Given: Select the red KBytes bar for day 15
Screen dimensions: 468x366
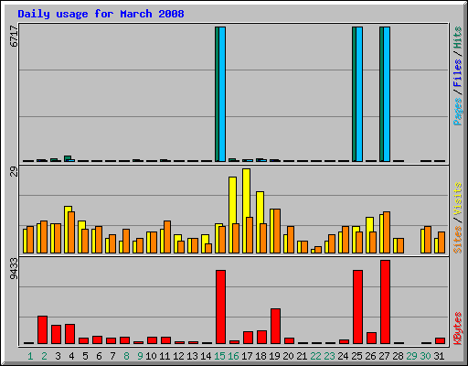Looking at the screenshot, I should tap(220, 307).
